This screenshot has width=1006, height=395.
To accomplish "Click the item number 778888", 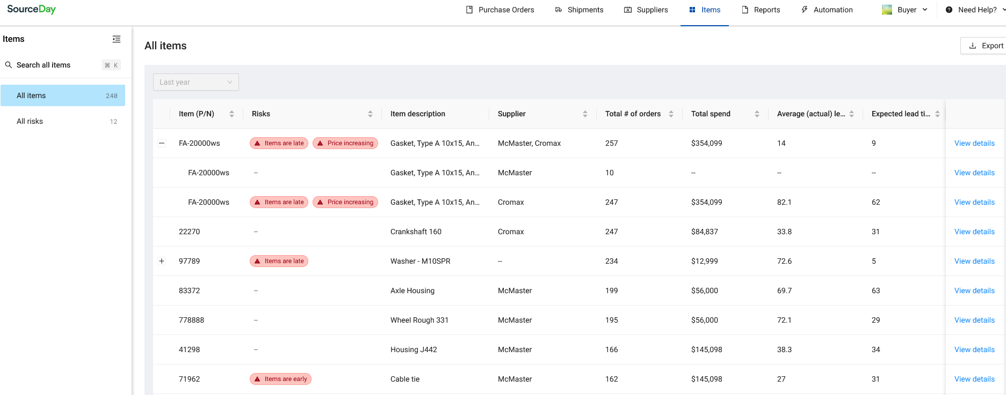I will pos(191,320).
